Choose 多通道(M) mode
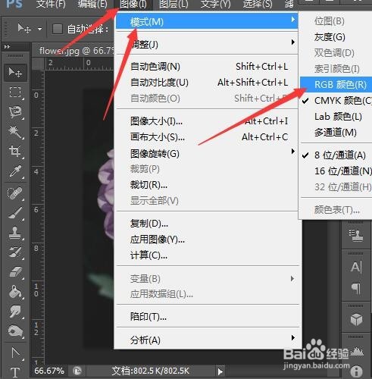 336,133
